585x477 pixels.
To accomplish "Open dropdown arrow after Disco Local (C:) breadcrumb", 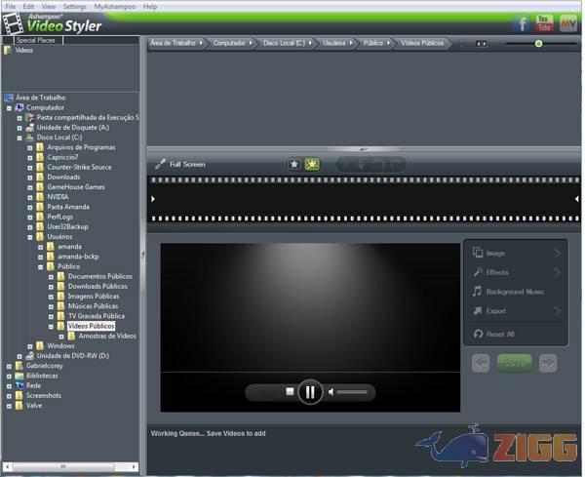I will (310, 43).
